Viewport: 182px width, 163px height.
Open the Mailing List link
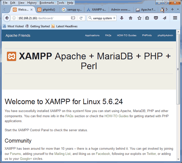coord(62,154)
